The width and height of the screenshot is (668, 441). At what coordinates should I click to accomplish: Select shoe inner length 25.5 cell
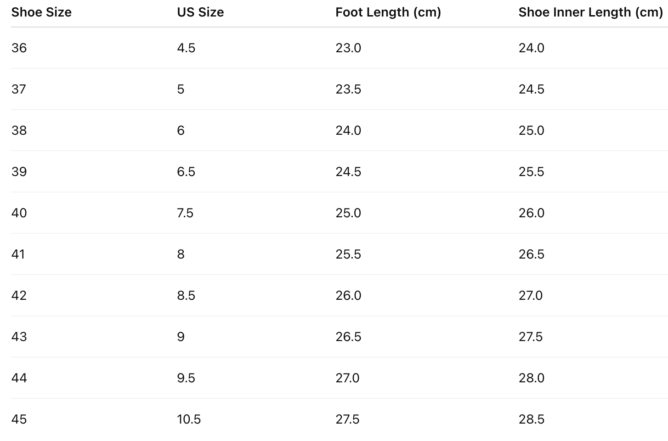[531, 172]
